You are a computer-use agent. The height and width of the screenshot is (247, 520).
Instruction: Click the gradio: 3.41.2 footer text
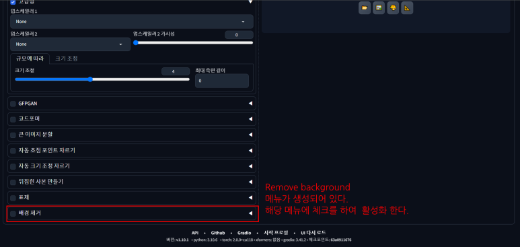click(x=294, y=240)
